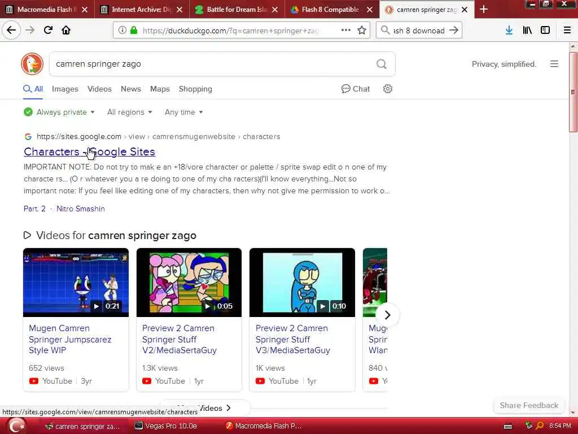The image size is (578, 434).
Task: Open the Chat button
Action: coord(356,89)
